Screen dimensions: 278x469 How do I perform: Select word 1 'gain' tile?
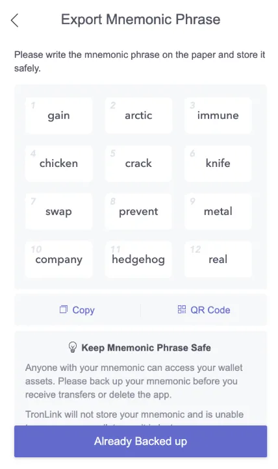pyautogui.click(x=58, y=116)
